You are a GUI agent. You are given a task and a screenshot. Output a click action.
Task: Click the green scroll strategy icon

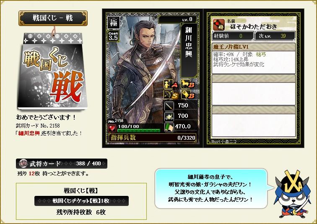[169, 128]
